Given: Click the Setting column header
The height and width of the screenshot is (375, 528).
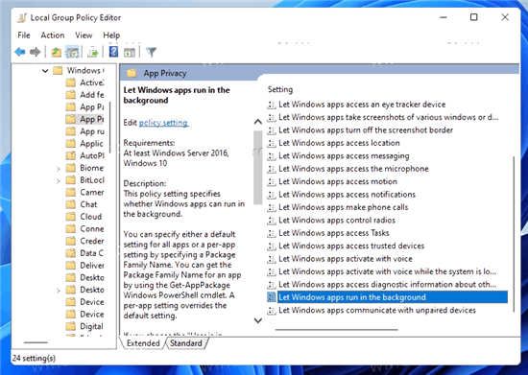Looking at the screenshot, I should click(x=280, y=89).
